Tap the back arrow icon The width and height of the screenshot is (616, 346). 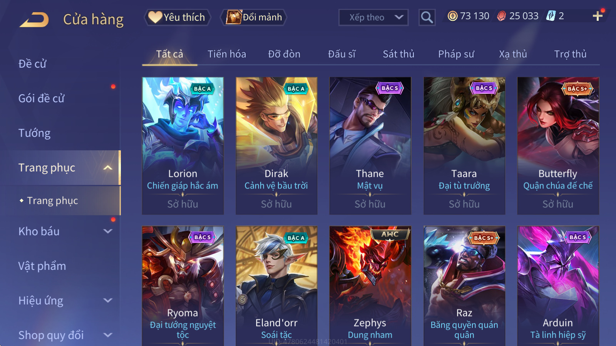coord(34,19)
